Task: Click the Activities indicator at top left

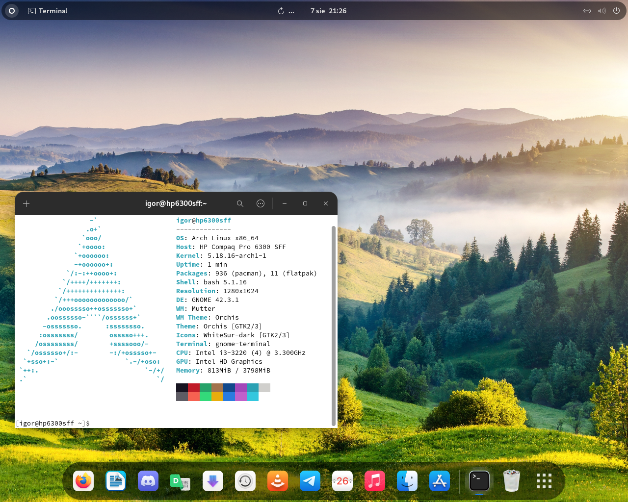Action: pos(11,10)
